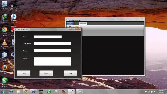Save the new contact
Screen dimensions: 167x94
[x=70, y=73]
